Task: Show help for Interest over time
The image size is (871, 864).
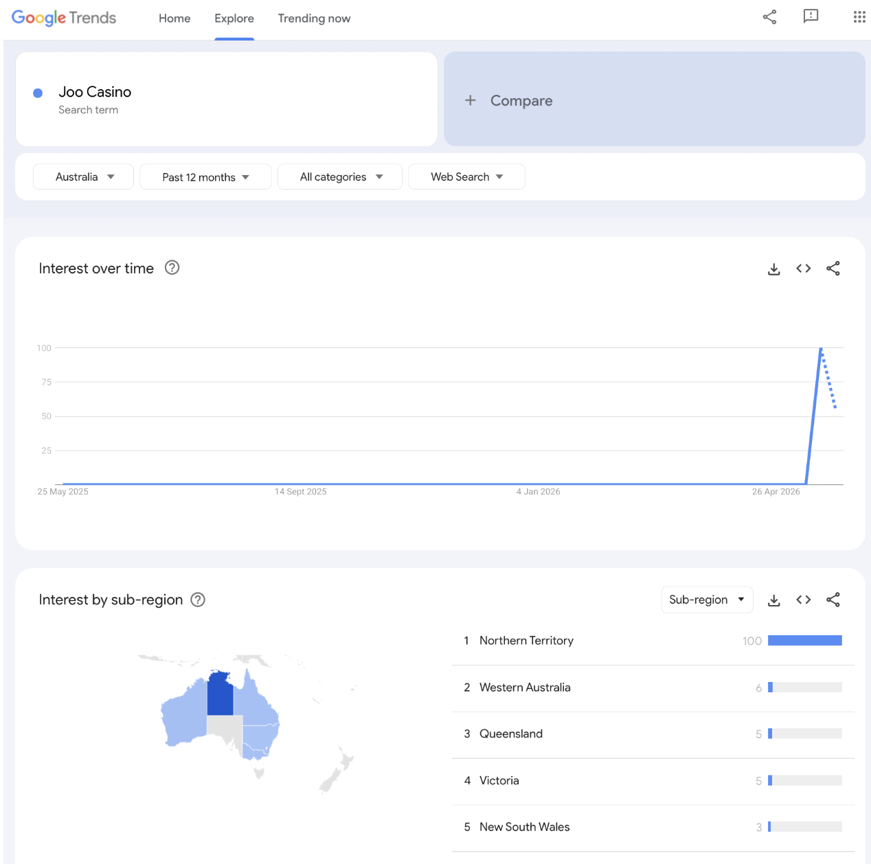Action: click(x=172, y=268)
